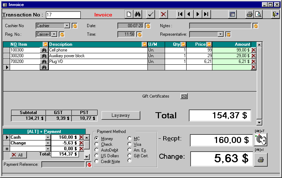Click the binoculars search icon in toolbar
The height and width of the screenshot is (178, 282).
138,14
